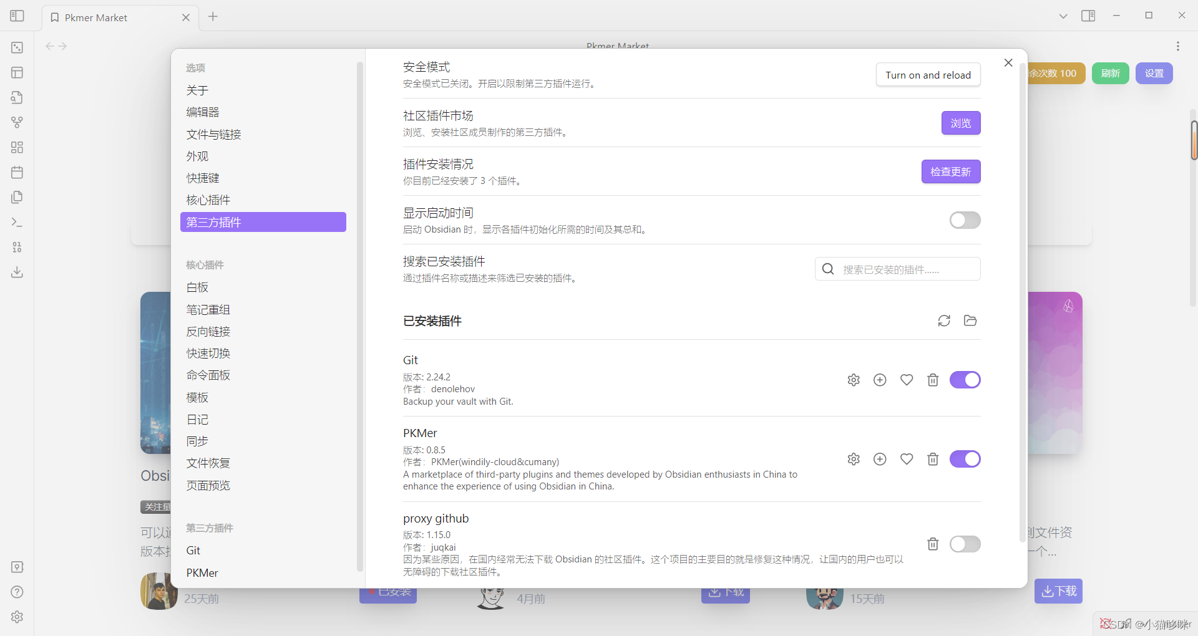Toggle right sidebar panel icon
Image resolution: width=1198 pixels, height=636 pixels.
pos(1088,16)
